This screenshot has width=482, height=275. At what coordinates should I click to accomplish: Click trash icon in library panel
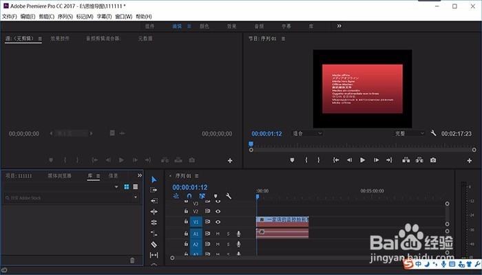tap(132, 261)
